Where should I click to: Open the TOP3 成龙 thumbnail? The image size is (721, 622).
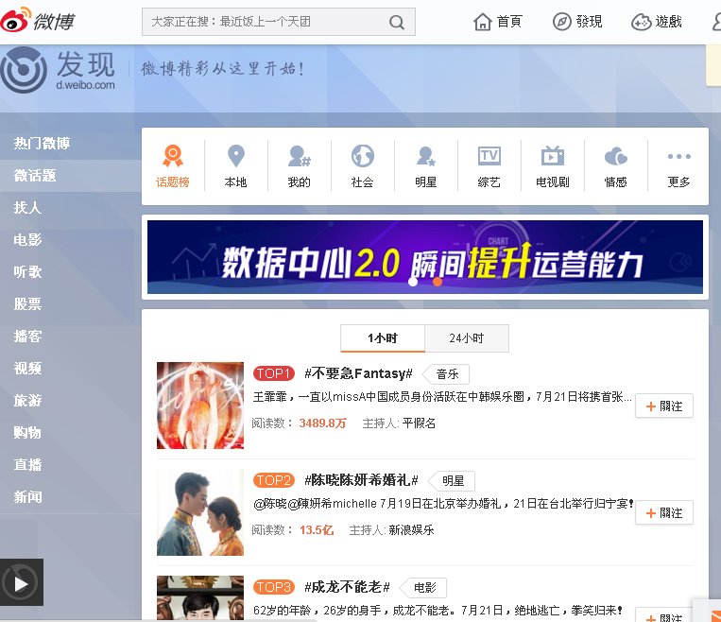[200, 597]
